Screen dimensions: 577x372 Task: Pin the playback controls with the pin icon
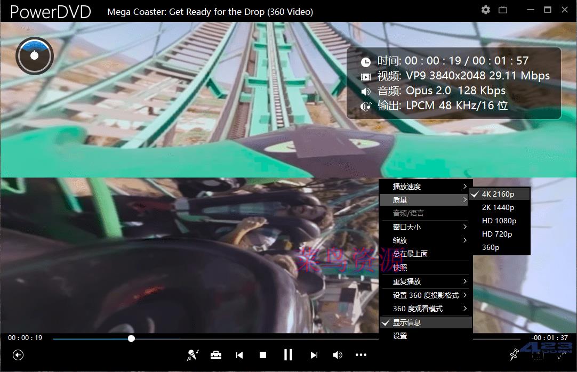tap(514, 354)
